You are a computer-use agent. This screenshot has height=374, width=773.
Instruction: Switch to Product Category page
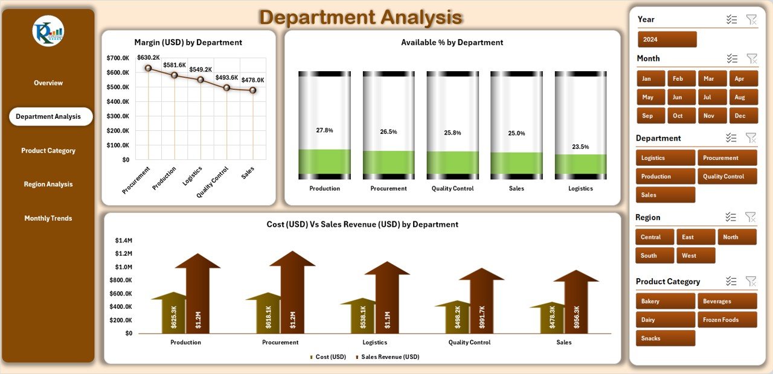click(48, 150)
